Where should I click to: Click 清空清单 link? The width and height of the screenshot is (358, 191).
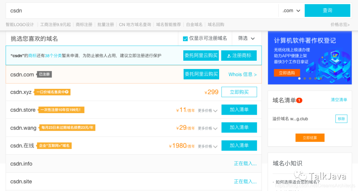tap(339, 99)
